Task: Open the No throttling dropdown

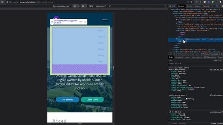Action: (x=101, y=6)
